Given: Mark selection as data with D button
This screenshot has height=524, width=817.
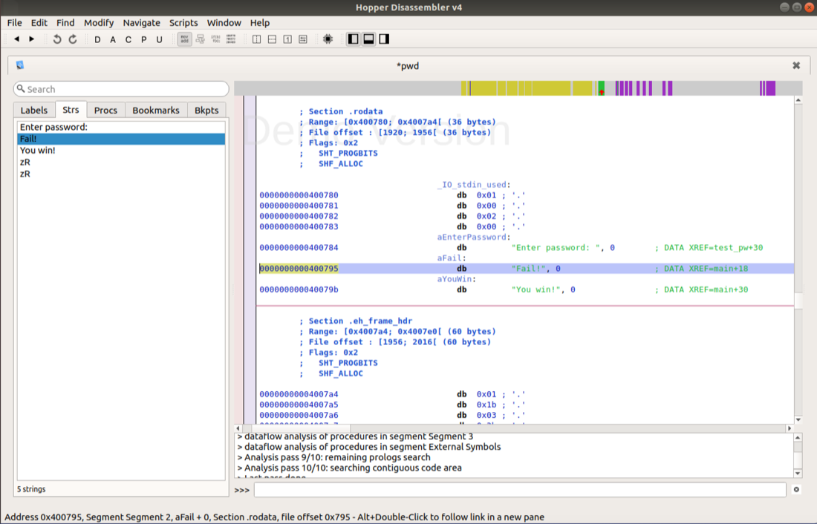Looking at the screenshot, I should click(97, 39).
